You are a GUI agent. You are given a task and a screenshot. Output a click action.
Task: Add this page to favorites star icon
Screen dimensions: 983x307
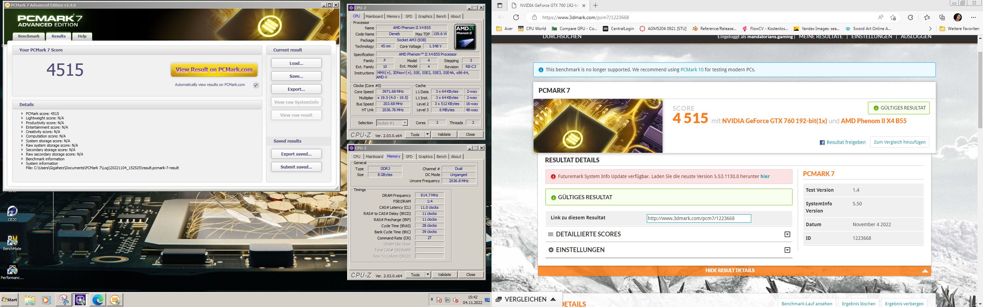tap(893, 17)
